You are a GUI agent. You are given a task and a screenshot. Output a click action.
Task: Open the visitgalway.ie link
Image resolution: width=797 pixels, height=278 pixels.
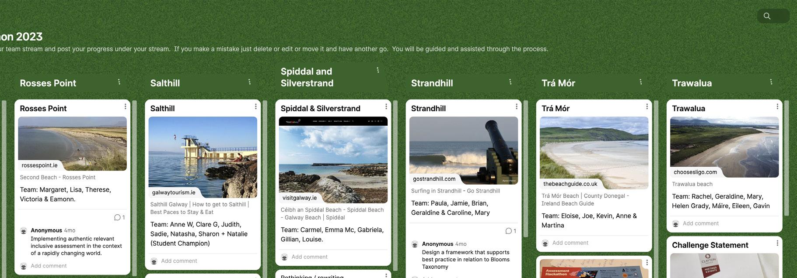coord(300,198)
